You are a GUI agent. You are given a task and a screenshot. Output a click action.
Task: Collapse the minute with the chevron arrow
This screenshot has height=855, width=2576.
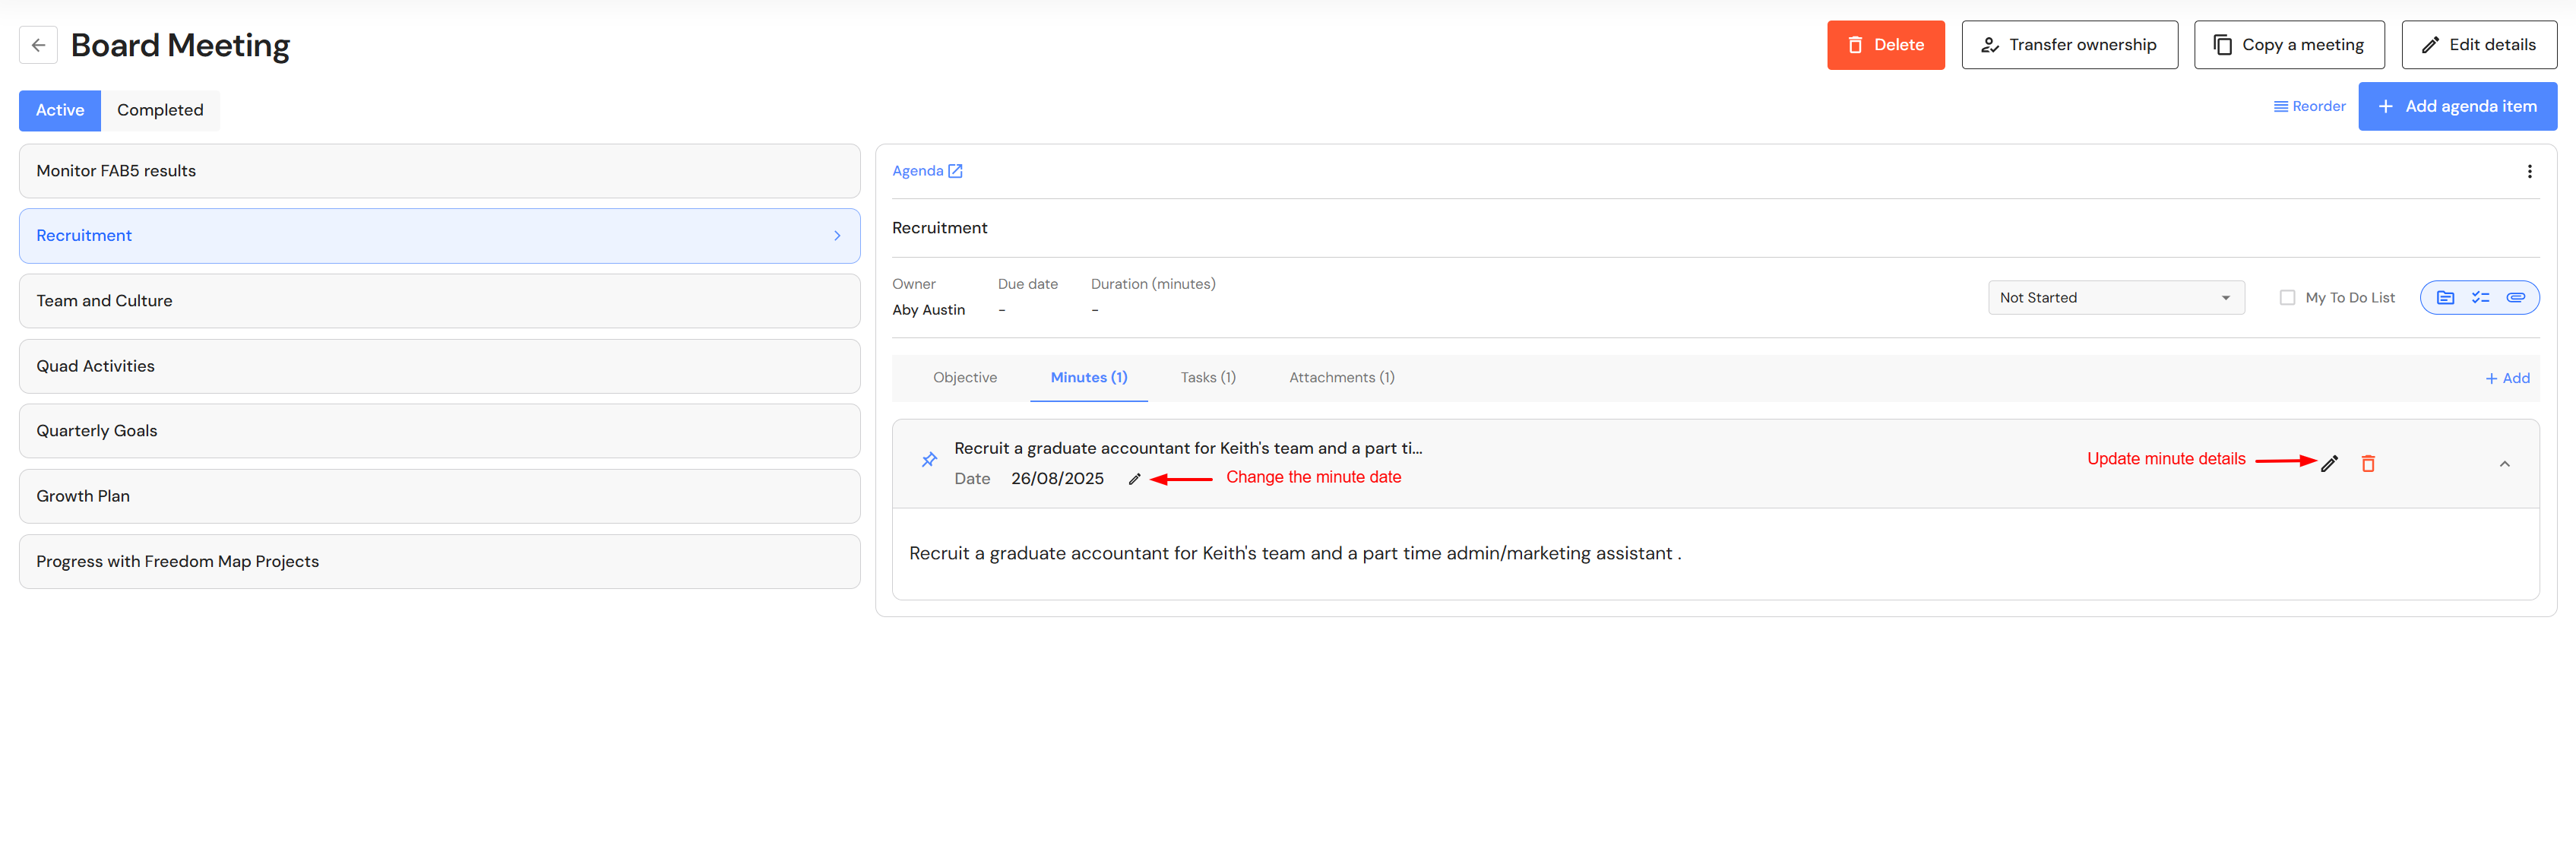pos(2504,464)
